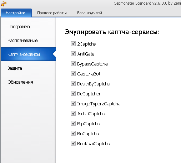The width and height of the screenshot is (181, 163).
Task: Toggle the CaptchaBot checkbox
Action: (73, 74)
